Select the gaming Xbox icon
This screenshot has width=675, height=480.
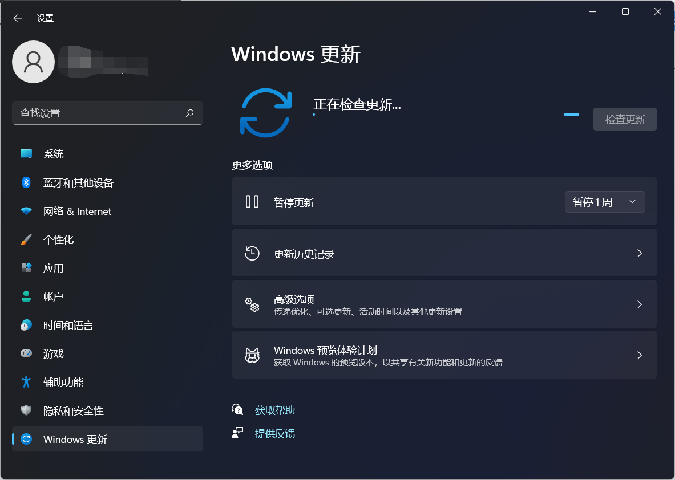click(x=26, y=353)
